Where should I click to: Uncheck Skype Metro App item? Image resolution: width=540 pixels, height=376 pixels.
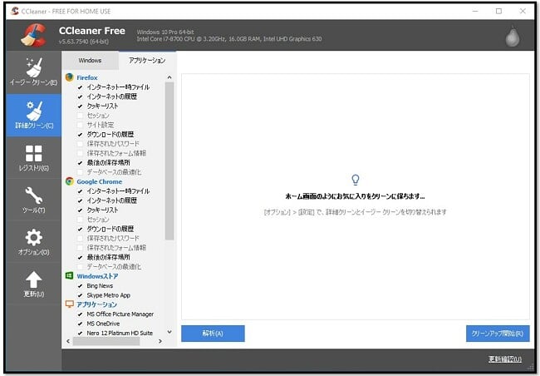(80, 295)
